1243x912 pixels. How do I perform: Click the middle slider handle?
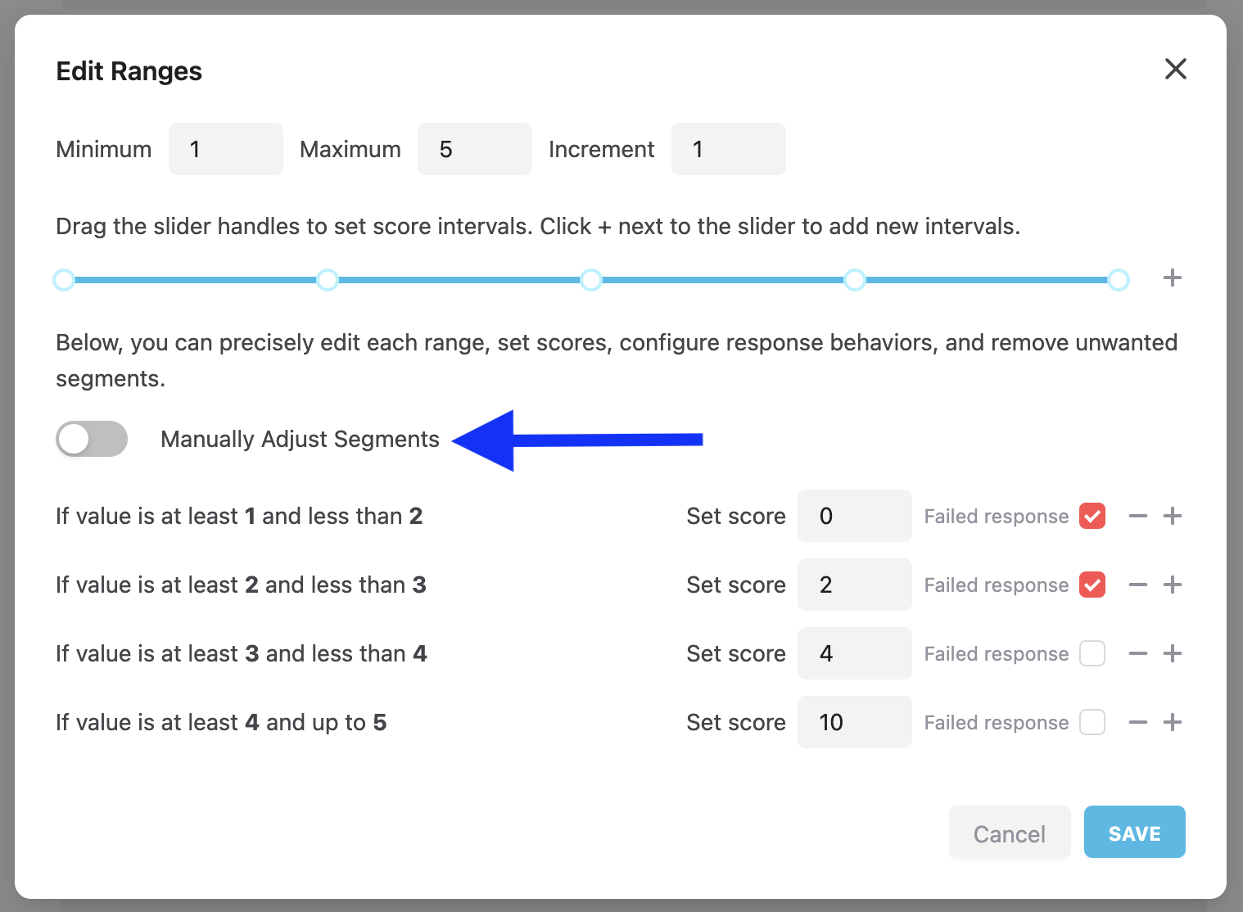coord(590,280)
